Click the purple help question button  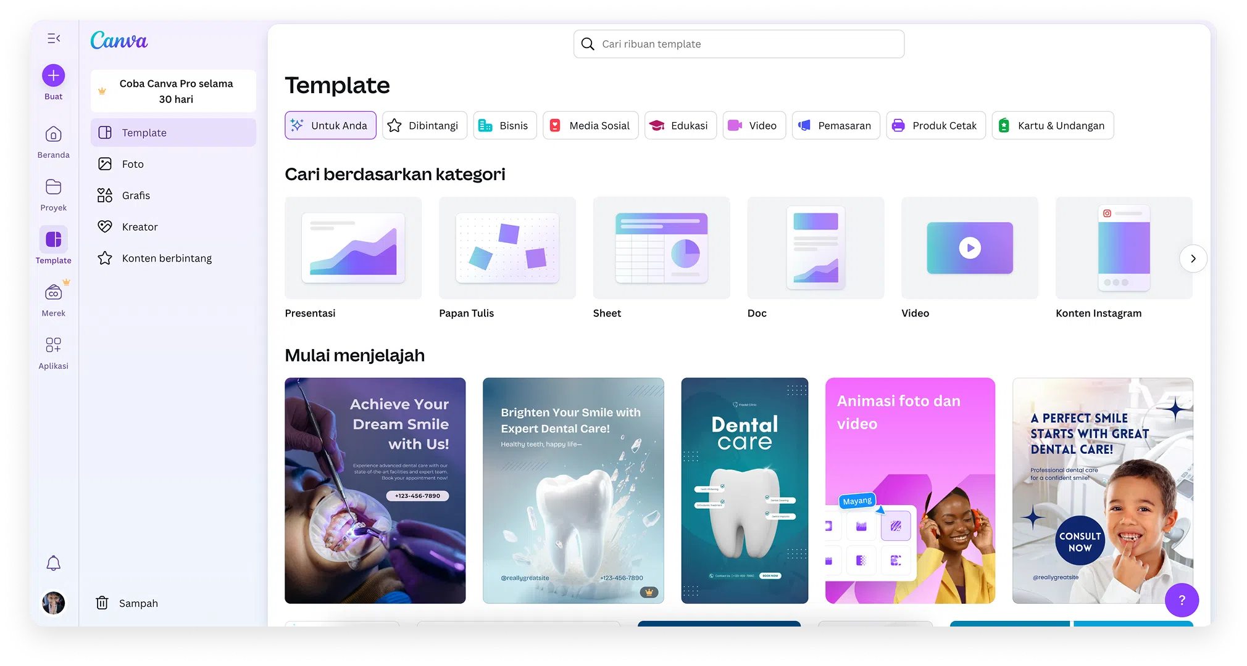click(x=1182, y=600)
